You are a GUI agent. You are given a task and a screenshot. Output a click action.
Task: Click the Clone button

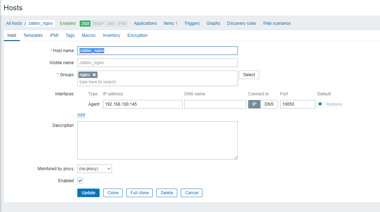click(x=113, y=193)
